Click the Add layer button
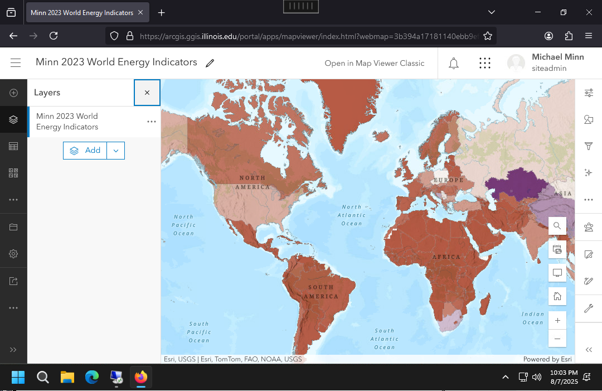 [x=85, y=151]
